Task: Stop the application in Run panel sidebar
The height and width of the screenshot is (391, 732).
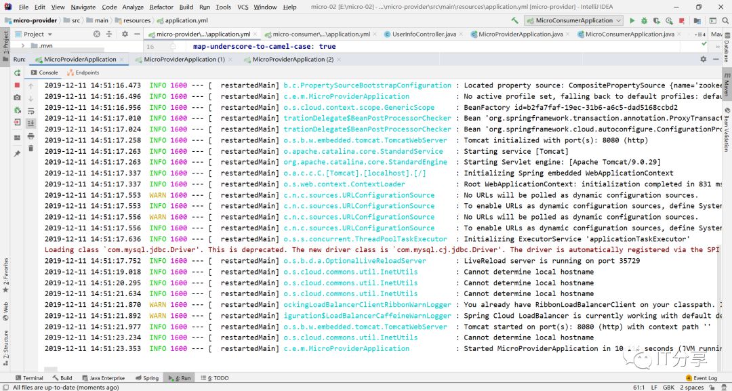Action: click(17, 85)
